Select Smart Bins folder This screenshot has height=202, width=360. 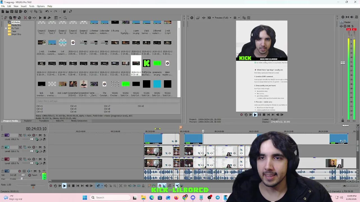tap(16, 34)
